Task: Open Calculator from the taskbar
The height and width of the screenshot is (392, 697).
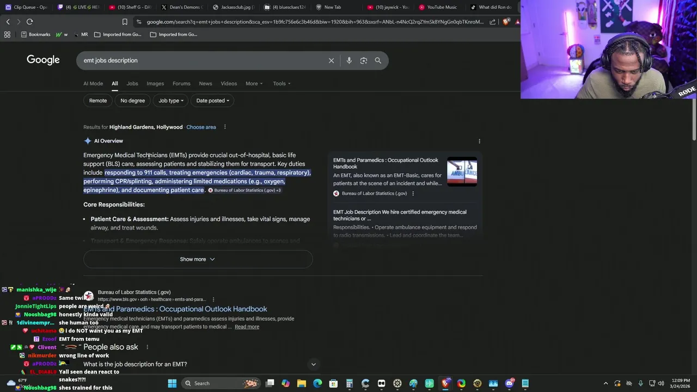Action: coord(350,383)
